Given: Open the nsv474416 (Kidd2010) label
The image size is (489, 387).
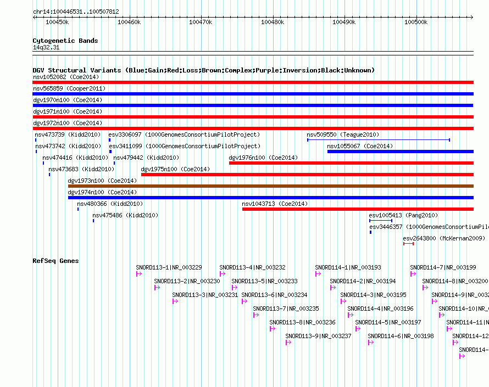Looking at the screenshot, I should tap(75, 158).
